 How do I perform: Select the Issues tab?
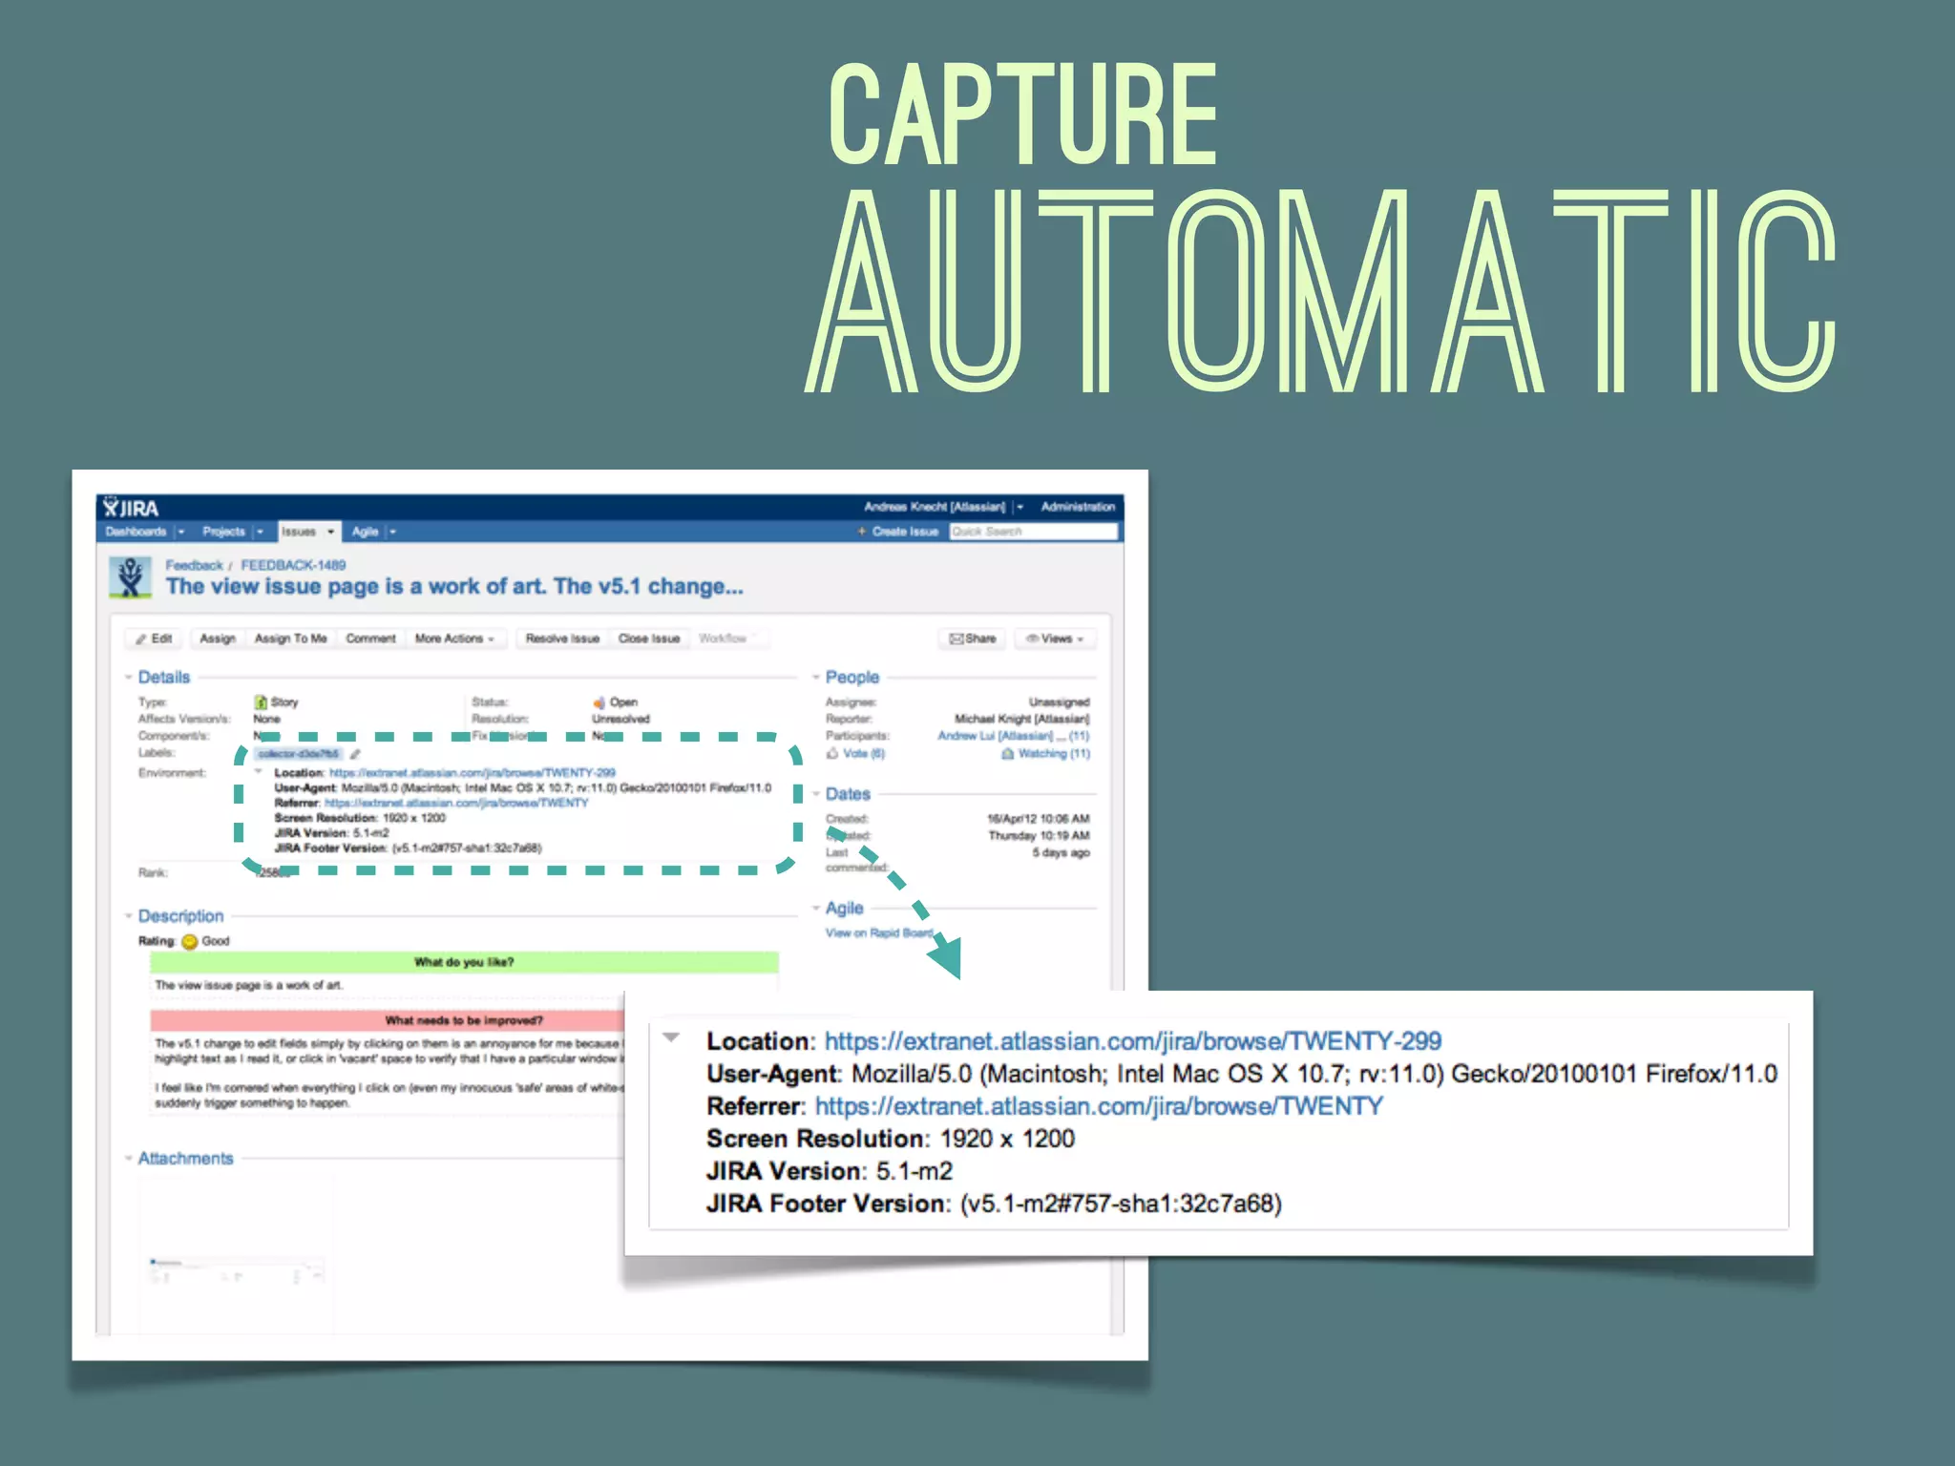coord(299,532)
